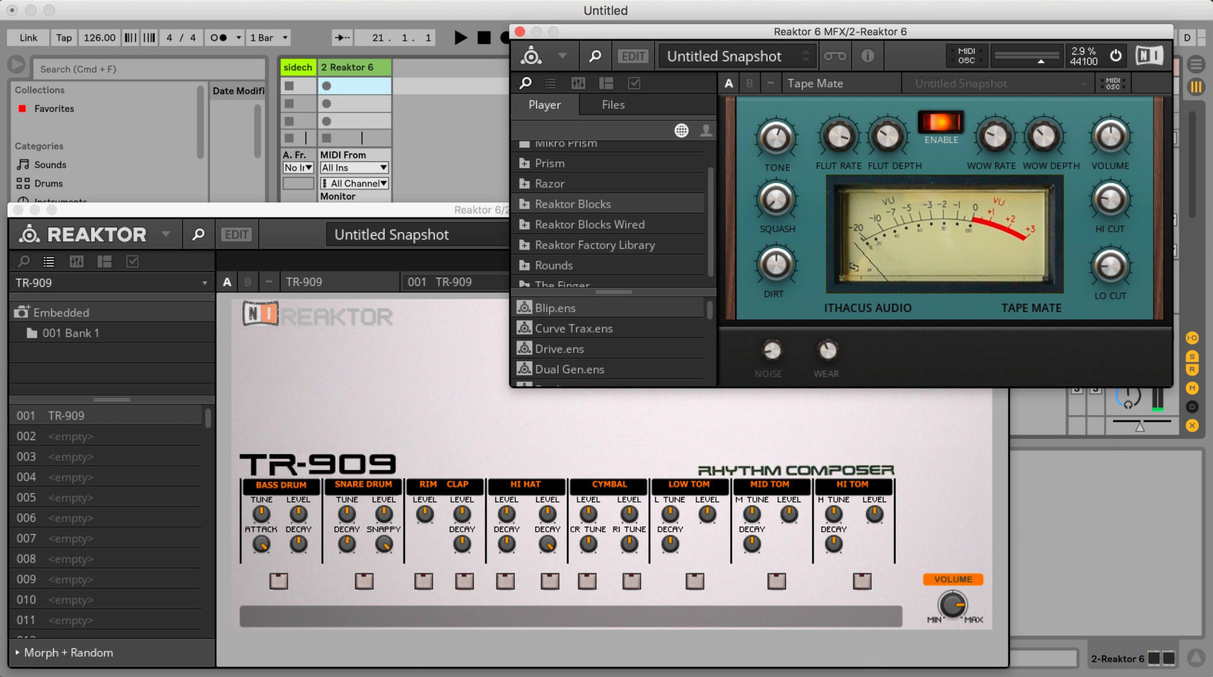Switch Tape Mate to snapshot B
This screenshot has width=1213, height=677.
point(749,83)
